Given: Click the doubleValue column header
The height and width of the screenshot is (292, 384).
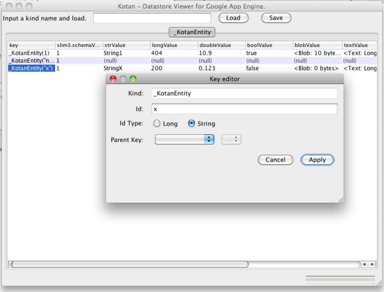Looking at the screenshot, I should click(222, 45).
